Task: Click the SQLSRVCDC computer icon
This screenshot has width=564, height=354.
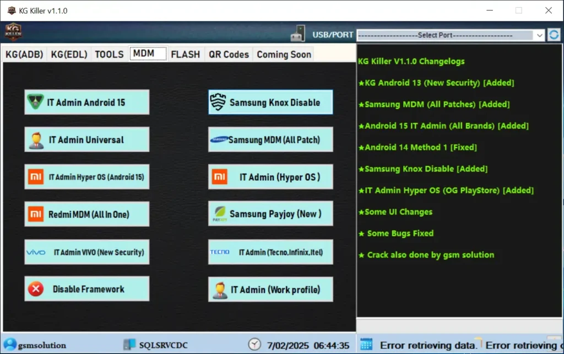Action: tap(129, 345)
